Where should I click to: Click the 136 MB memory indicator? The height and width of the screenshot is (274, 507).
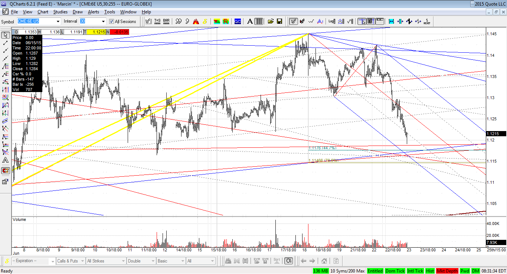(321, 271)
